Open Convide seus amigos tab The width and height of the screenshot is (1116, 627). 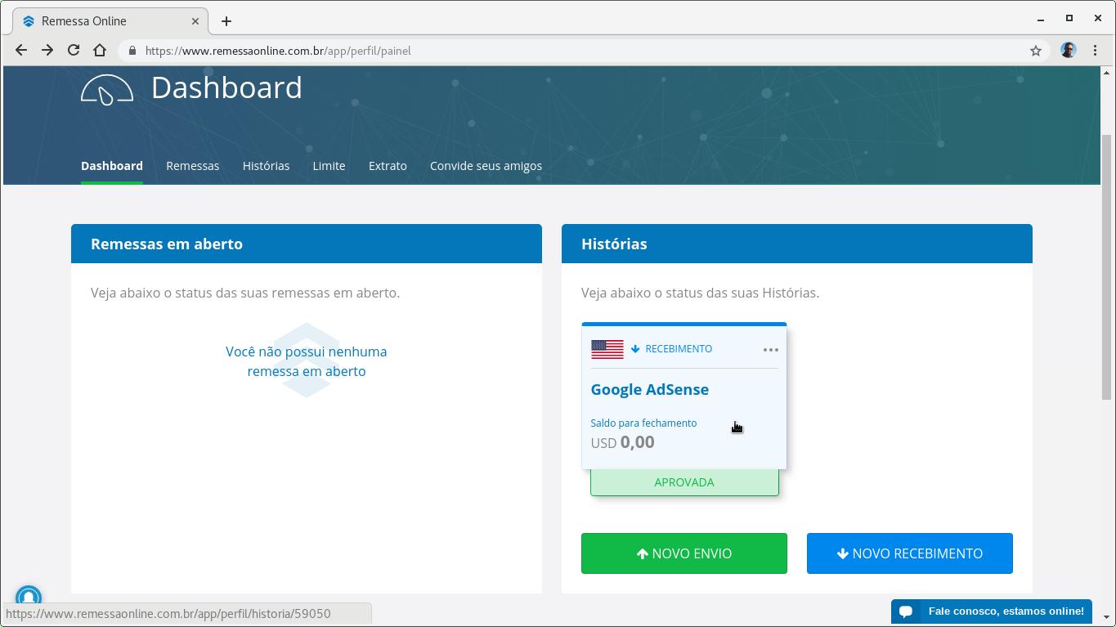[x=486, y=166]
